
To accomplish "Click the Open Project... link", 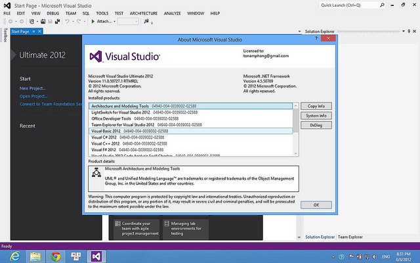I will pyautogui.click(x=33, y=96).
